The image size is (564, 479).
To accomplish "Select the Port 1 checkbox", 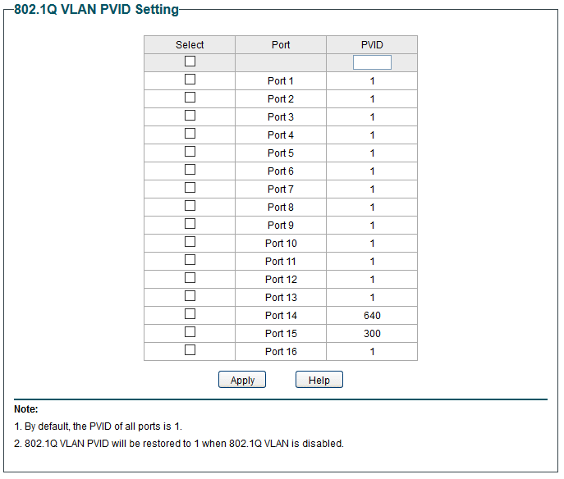I will point(190,80).
